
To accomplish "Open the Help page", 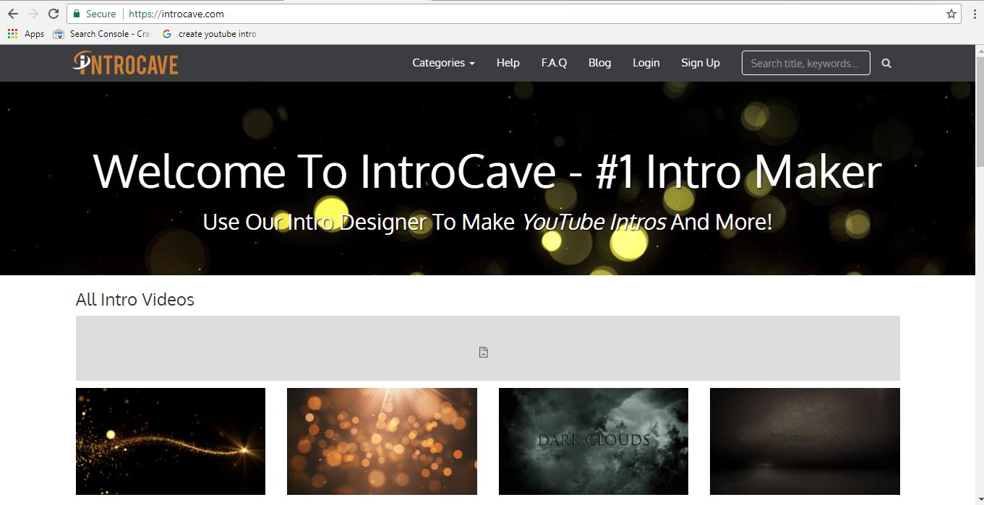I will coord(508,63).
